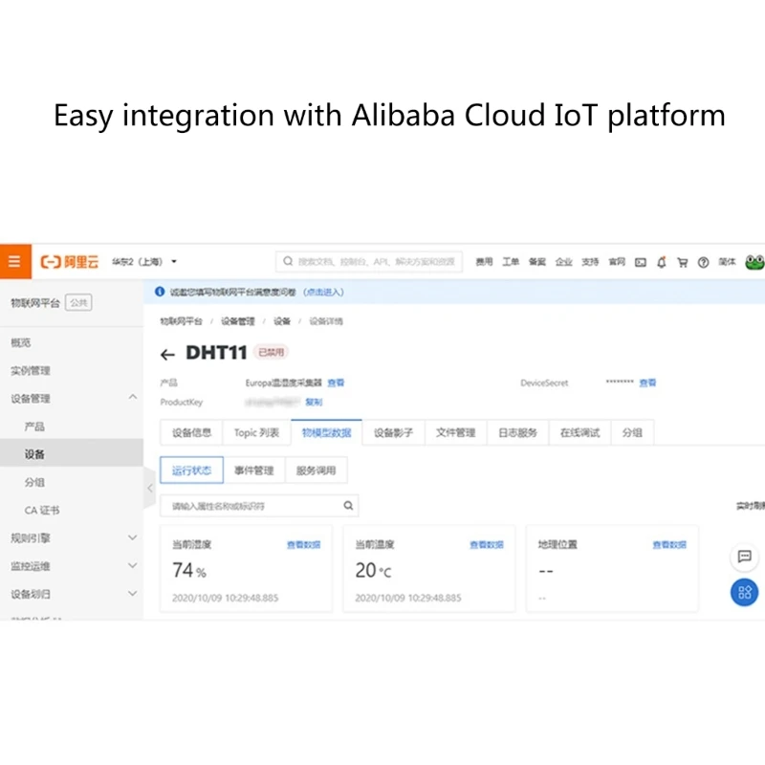Select the 物模型数据 tab
The height and width of the screenshot is (765, 765).
326,432
